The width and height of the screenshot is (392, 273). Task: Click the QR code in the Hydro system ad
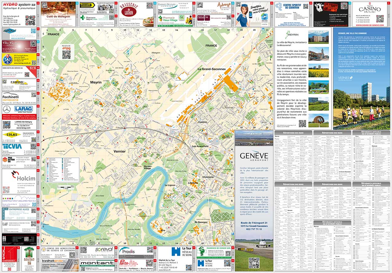pyautogui.click(x=30, y=20)
